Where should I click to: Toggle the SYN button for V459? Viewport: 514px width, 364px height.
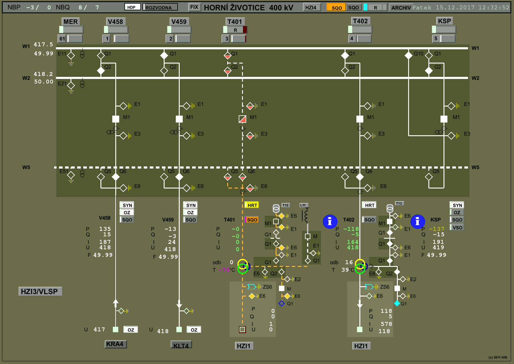191,205
